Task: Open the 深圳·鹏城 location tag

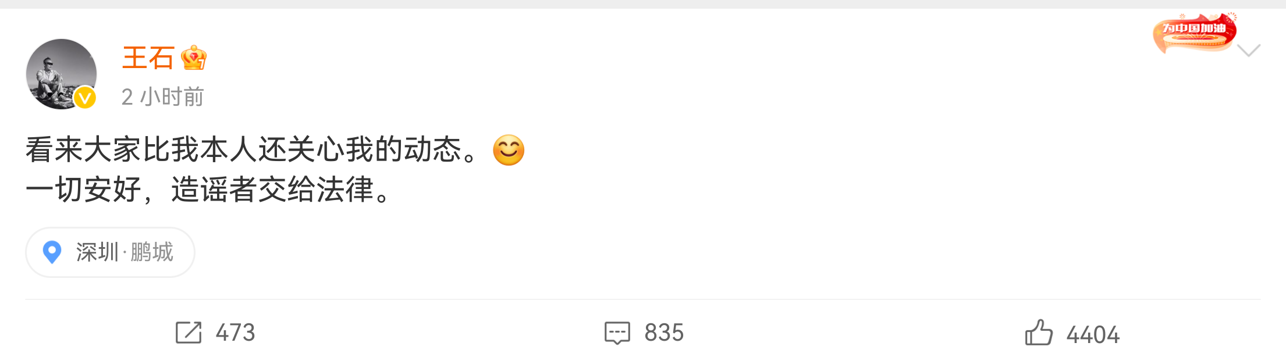Action: (124, 252)
